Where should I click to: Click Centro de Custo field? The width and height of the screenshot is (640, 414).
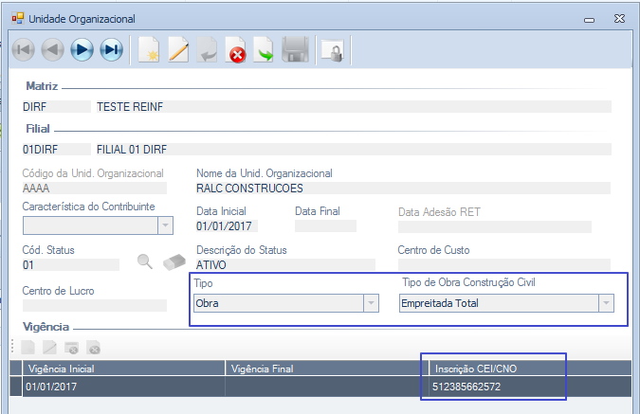click(504, 264)
